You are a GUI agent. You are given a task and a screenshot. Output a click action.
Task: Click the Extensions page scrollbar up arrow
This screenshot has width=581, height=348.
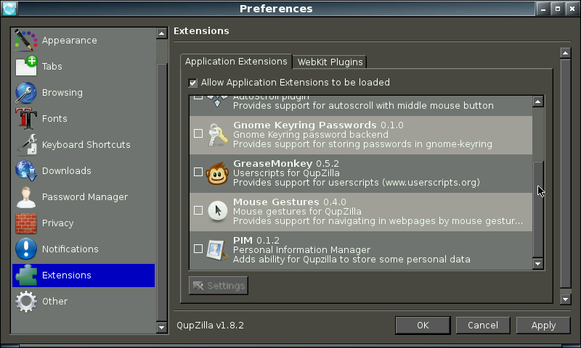click(565, 53)
